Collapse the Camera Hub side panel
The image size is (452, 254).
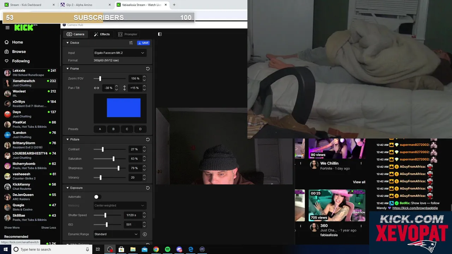pyautogui.click(x=160, y=34)
